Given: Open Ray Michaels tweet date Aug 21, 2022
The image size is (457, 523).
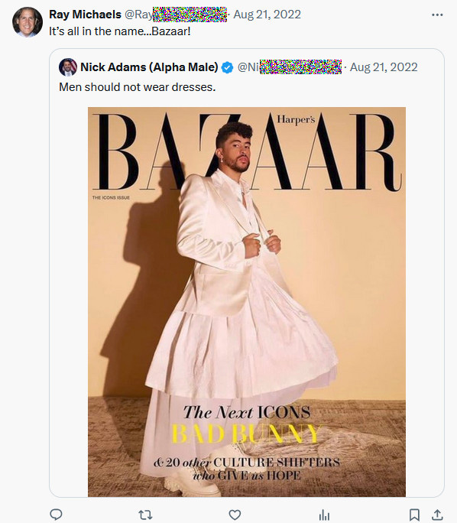Looking at the screenshot, I should [x=267, y=15].
